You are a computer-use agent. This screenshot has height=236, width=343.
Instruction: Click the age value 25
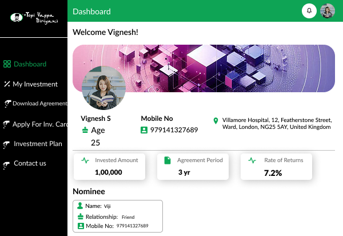coord(95,143)
